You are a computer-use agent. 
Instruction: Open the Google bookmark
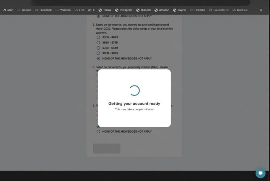[24, 10]
